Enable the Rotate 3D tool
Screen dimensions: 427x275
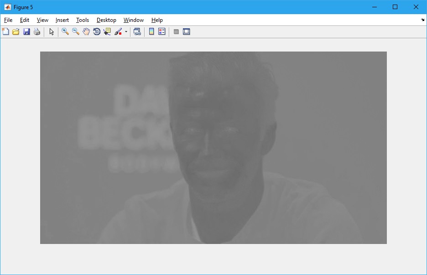[97, 31]
